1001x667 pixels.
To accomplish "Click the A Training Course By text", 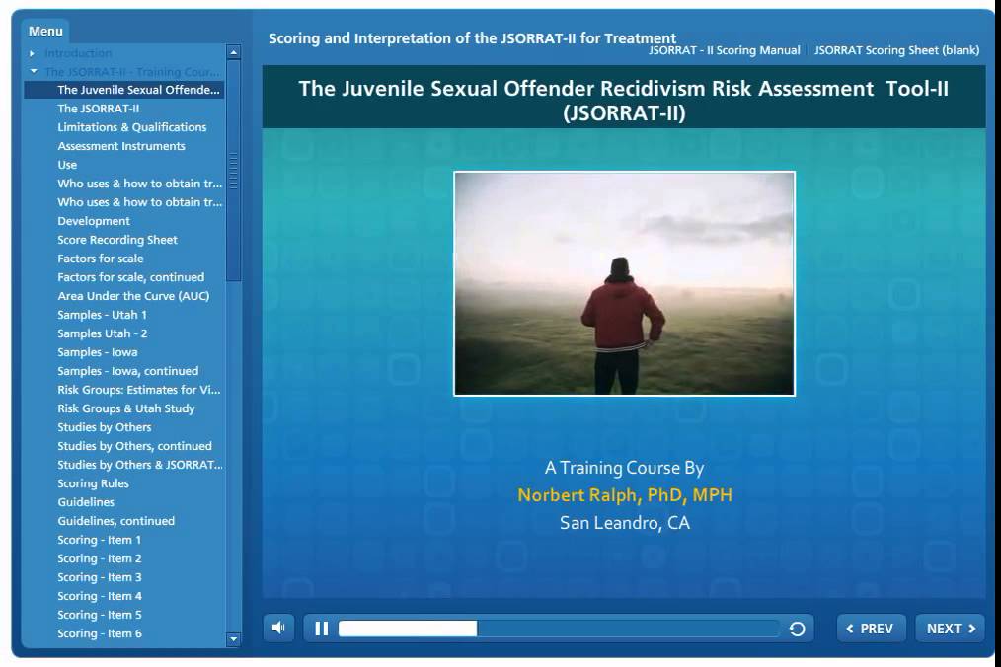I will point(624,468).
